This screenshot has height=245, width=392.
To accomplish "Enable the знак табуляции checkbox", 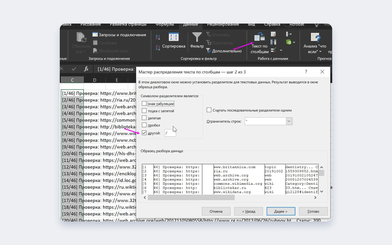I will point(144,104).
